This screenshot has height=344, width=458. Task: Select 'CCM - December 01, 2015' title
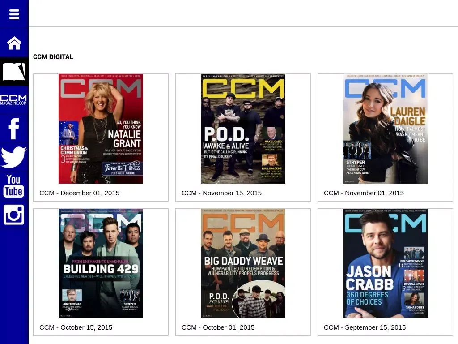[80, 193]
